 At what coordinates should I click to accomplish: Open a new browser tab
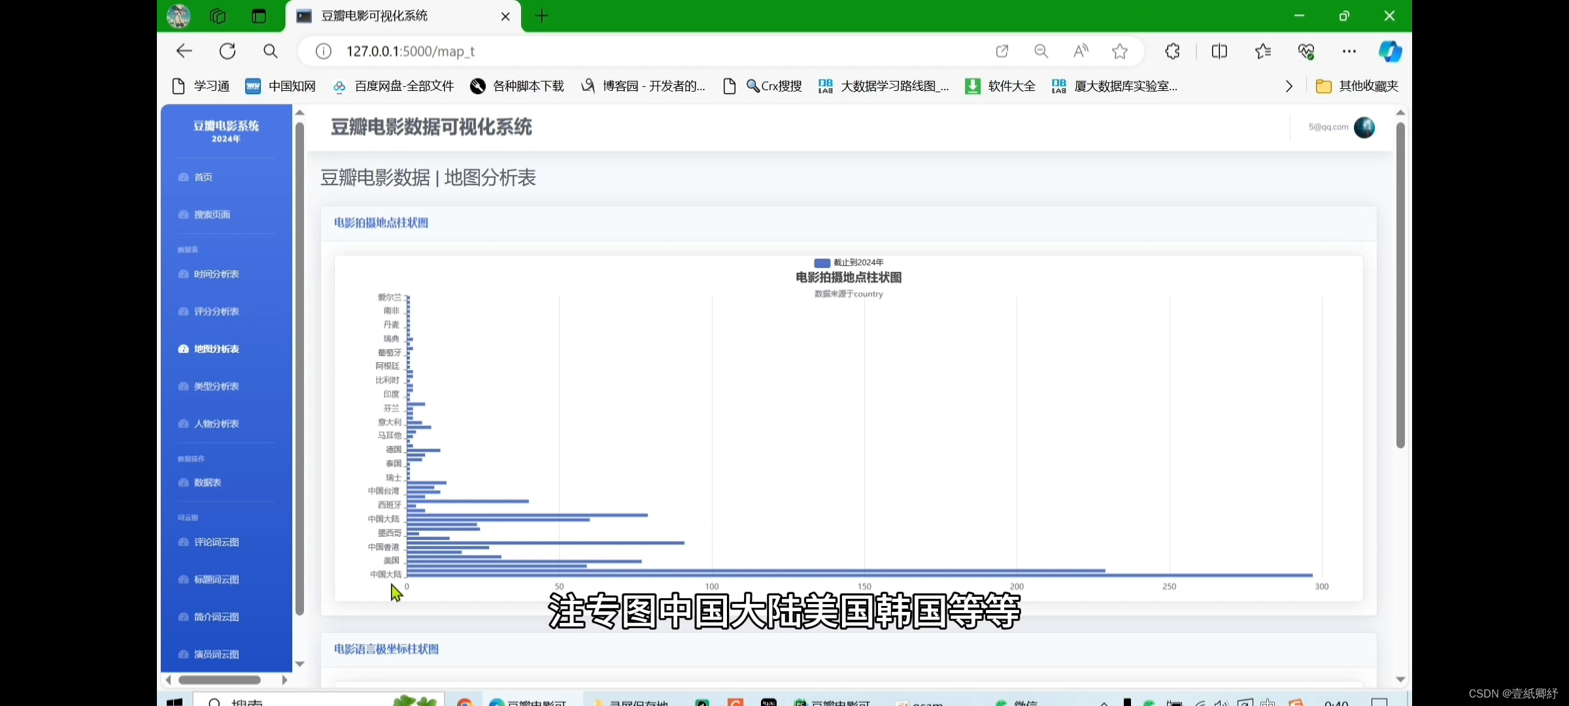542,16
